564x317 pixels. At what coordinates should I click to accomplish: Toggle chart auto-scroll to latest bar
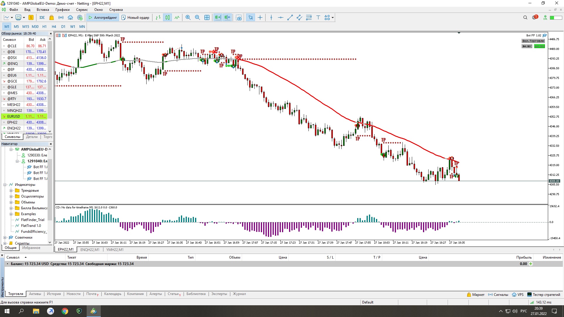(218, 18)
